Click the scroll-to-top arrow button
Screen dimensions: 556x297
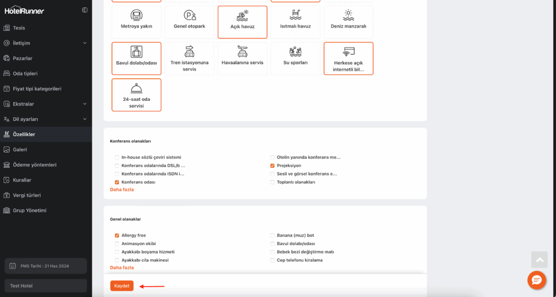[x=539, y=260]
